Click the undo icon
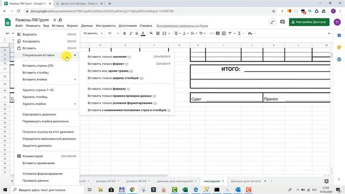Screen dimensions: 345x194 point(8,33)
